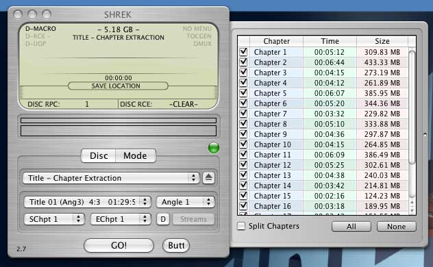The height and width of the screenshot is (267, 433).
Task: Click the chapter list vertical scrollbar thumb
Action: (x=412, y=107)
